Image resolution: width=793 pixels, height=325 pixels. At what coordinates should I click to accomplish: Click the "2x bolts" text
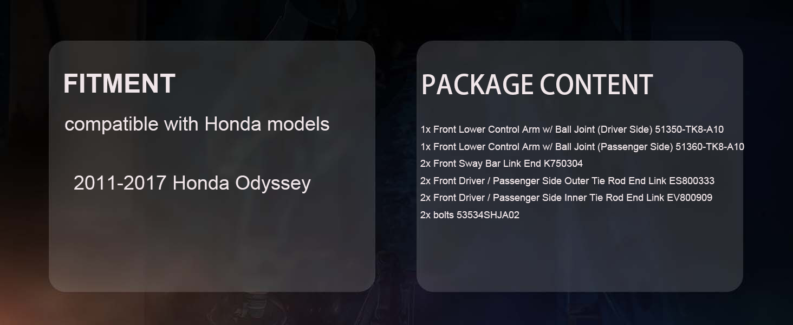coord(437,215)
